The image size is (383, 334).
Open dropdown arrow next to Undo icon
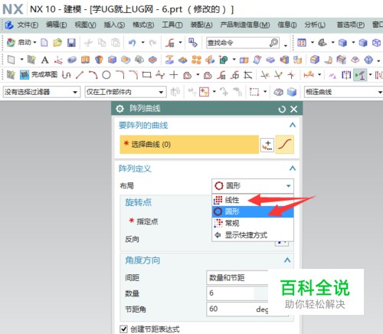(x=142, y=42)
